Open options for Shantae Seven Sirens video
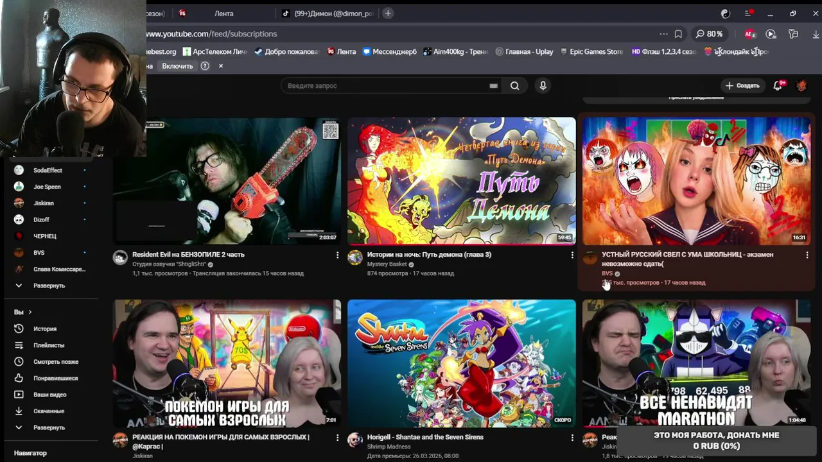The image size is (822, 462). [572, 438]
